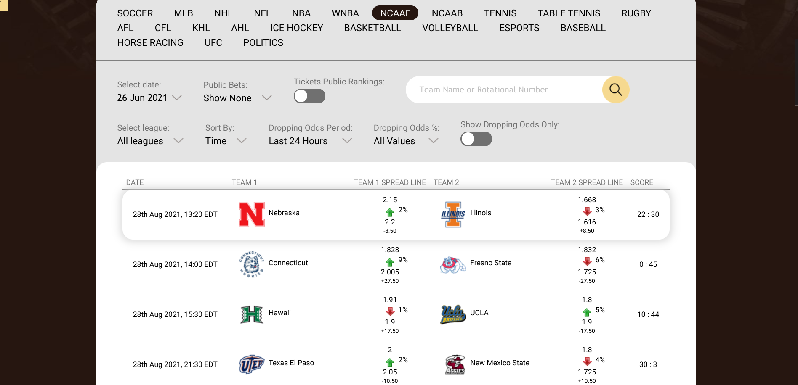This screenshot has height=385, width=798.
Task: Click the UCLA Bruins logo
Action: [453, 314]
